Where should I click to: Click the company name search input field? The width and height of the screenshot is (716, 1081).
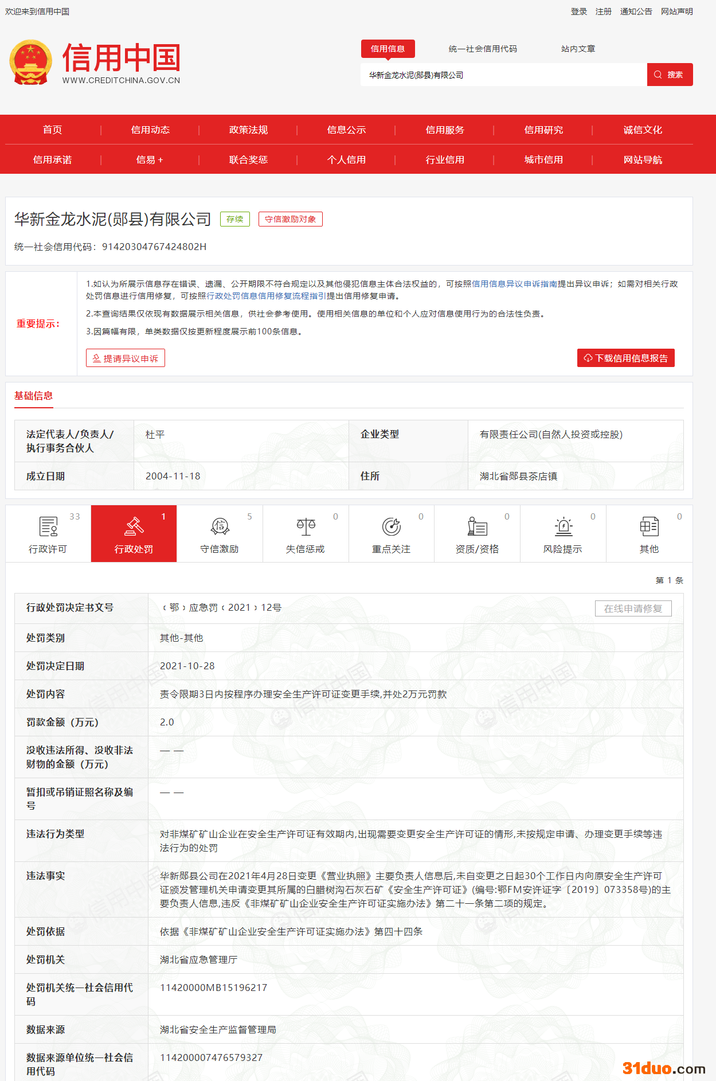(503, 75)
